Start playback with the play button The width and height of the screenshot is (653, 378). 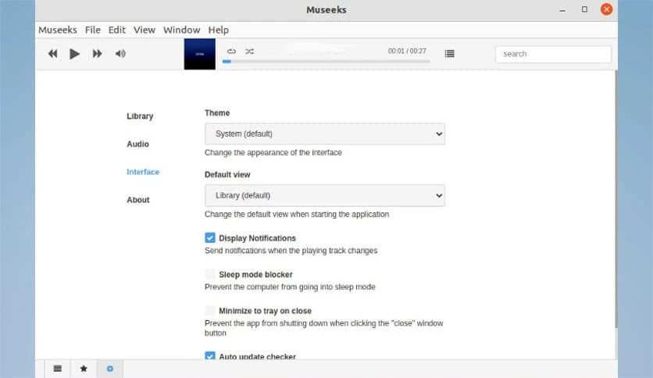pyautogui.click(x=74, y=54)
